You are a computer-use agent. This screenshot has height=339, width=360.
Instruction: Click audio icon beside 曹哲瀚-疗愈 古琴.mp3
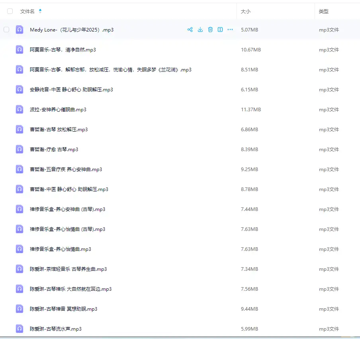click(20, 149)
